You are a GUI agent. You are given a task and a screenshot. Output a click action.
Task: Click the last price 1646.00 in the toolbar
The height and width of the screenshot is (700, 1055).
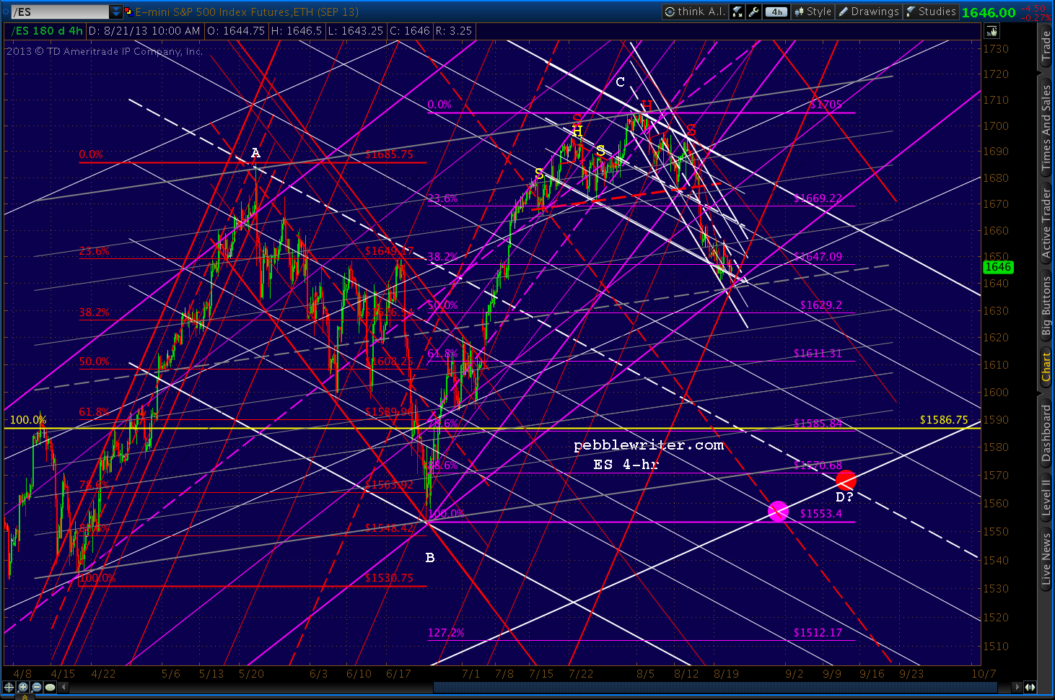pyautogui.click(x=989, y=12)
